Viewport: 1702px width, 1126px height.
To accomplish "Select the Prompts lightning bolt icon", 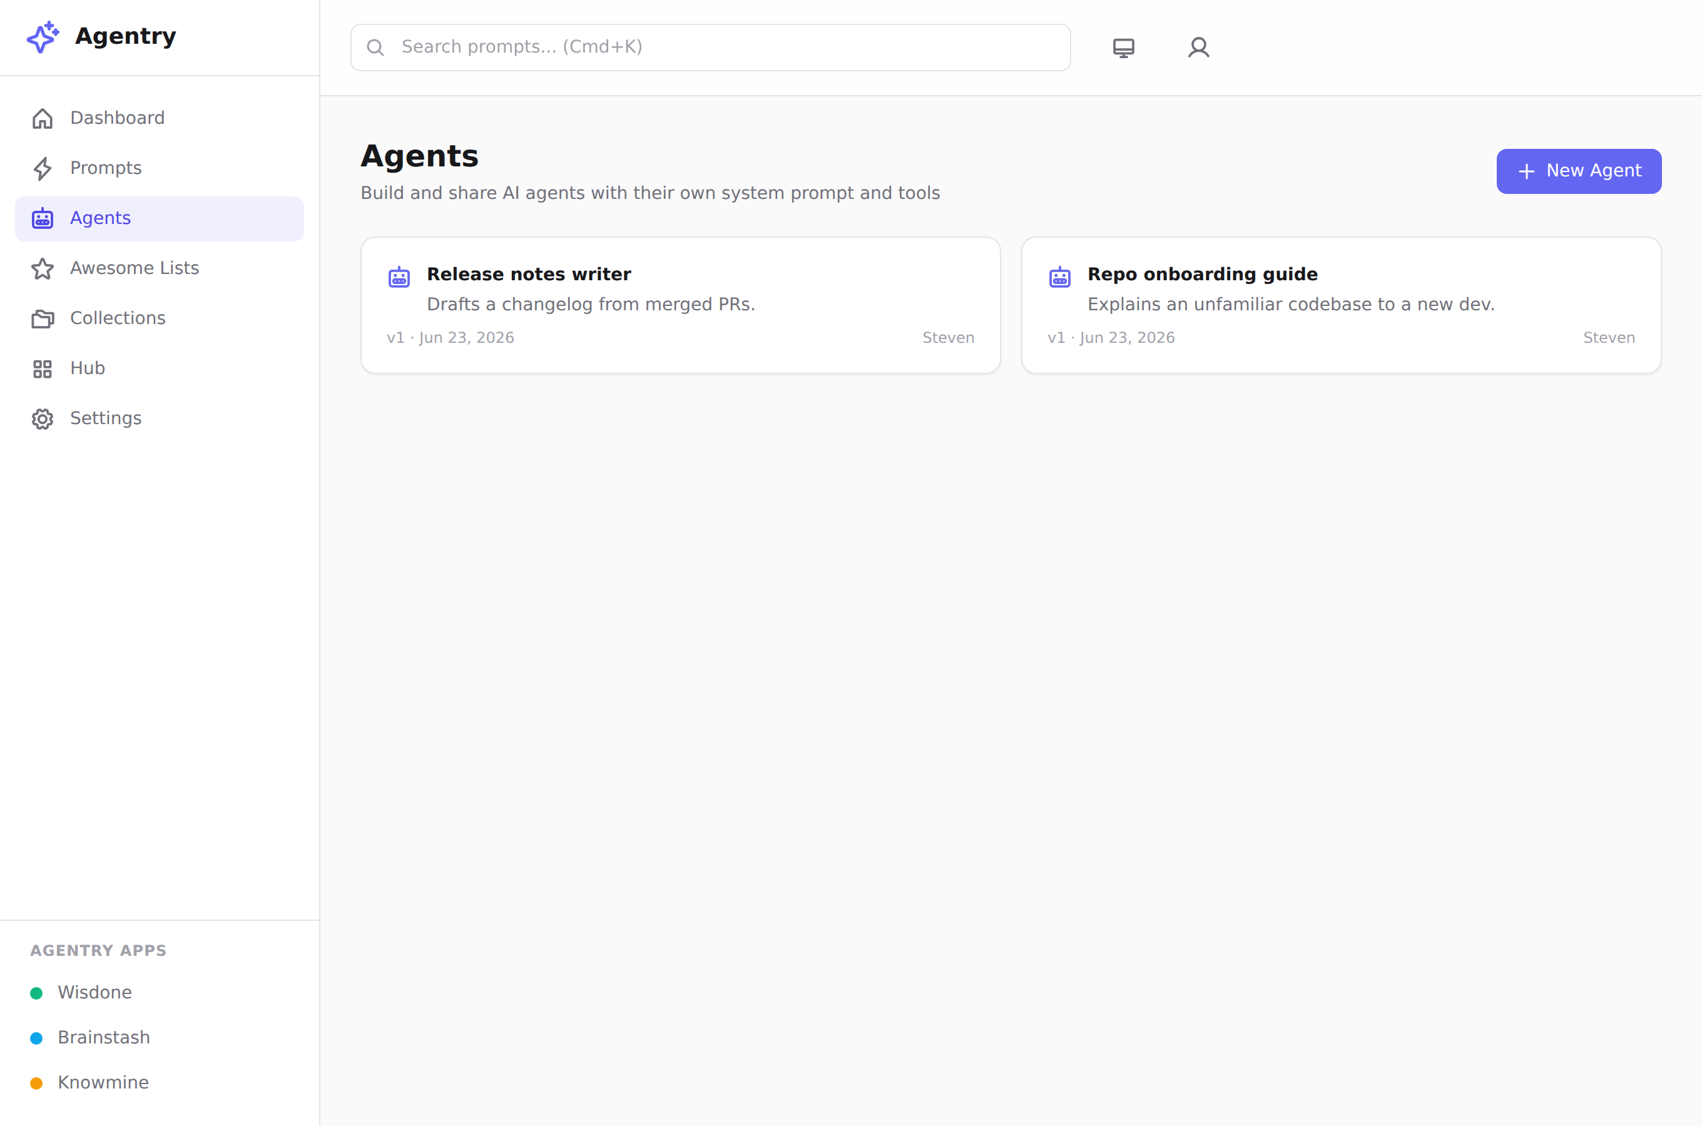I will [x=43, y=169].
